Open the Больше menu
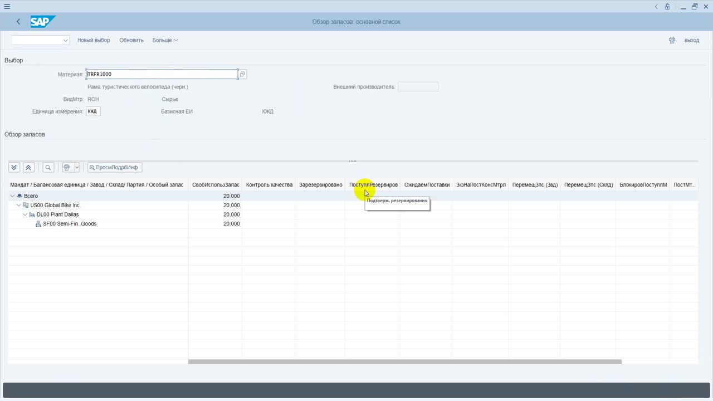Image resolution: width=713 pixels, height=401 pixels. [x=165, y=40]
